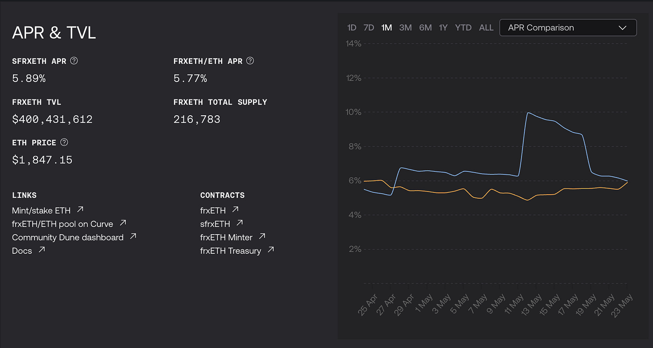
Task: Click arrow icon beside frxETH Treasury
Action: [x=270, y=250]
